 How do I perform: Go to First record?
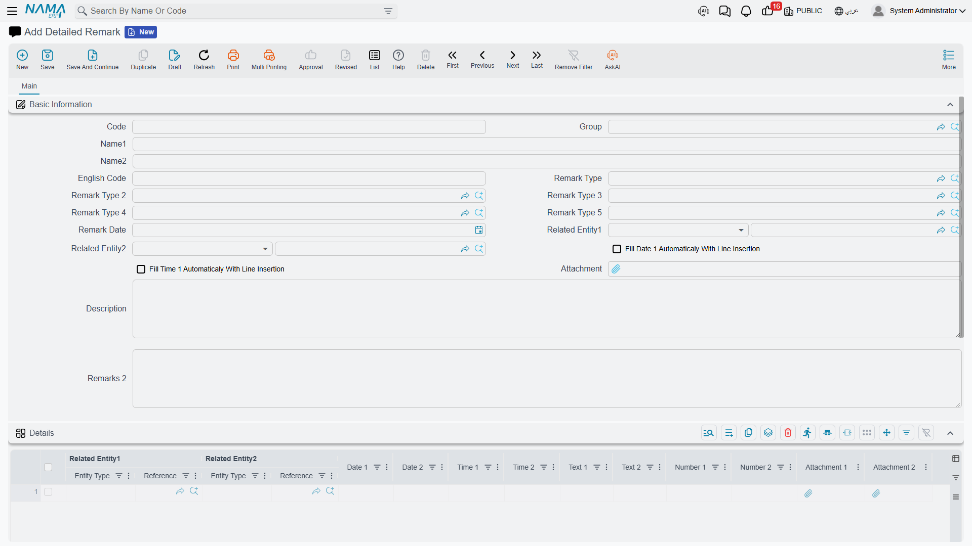(x=453, y=59)
